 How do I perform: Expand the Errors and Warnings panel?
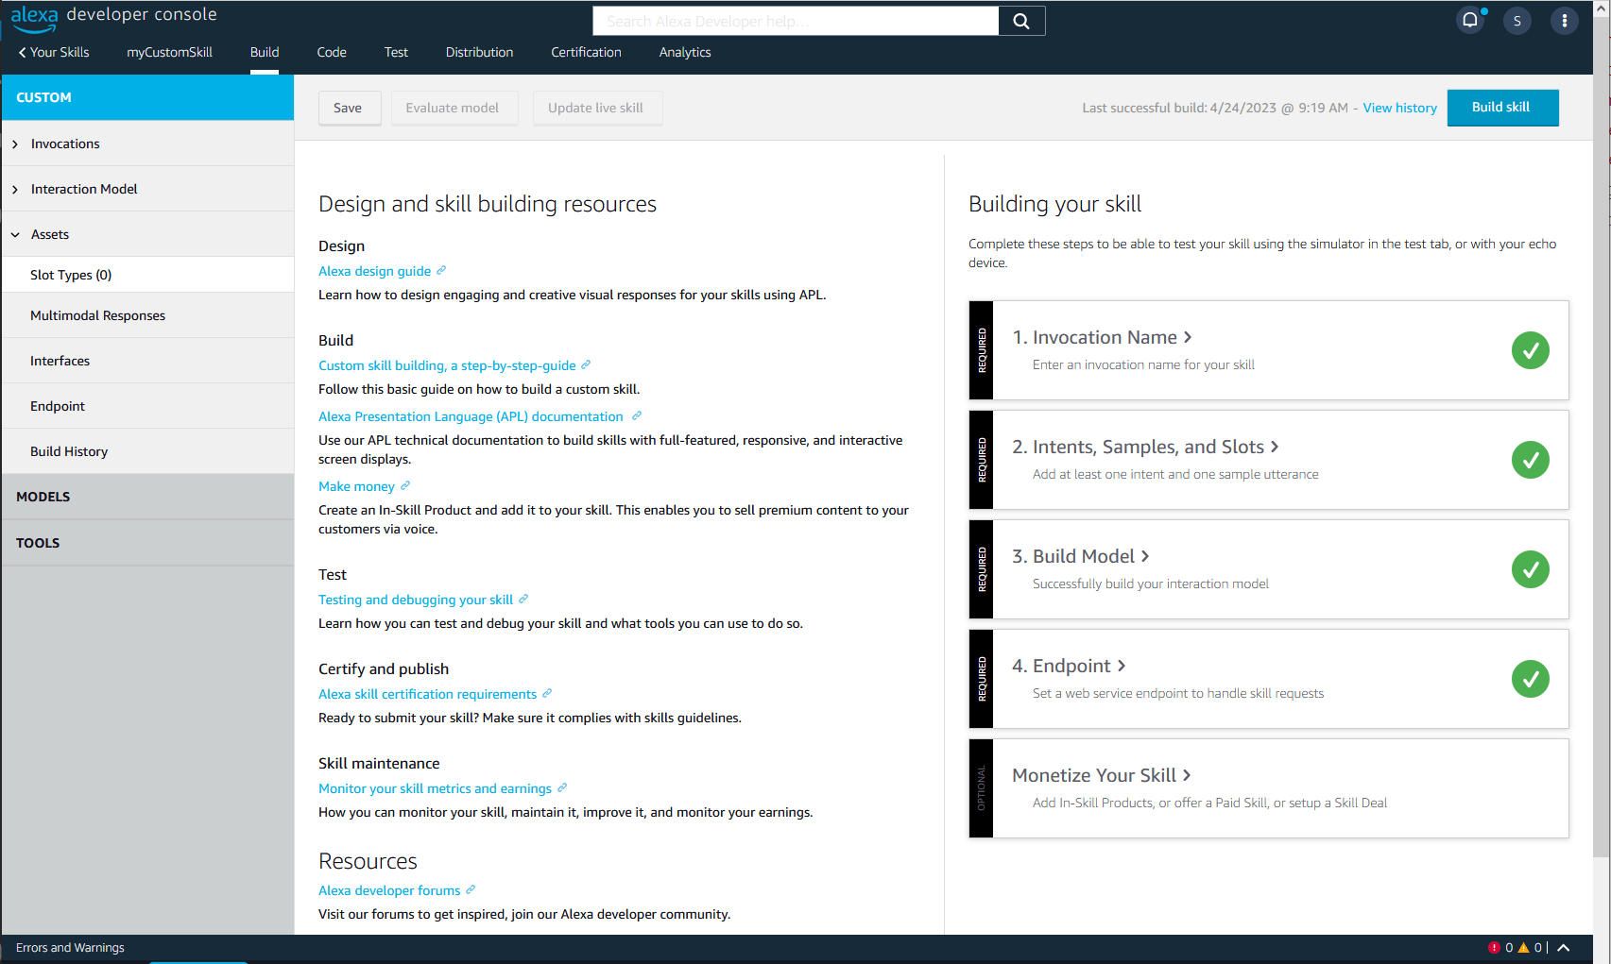[x=1563, y=948]
